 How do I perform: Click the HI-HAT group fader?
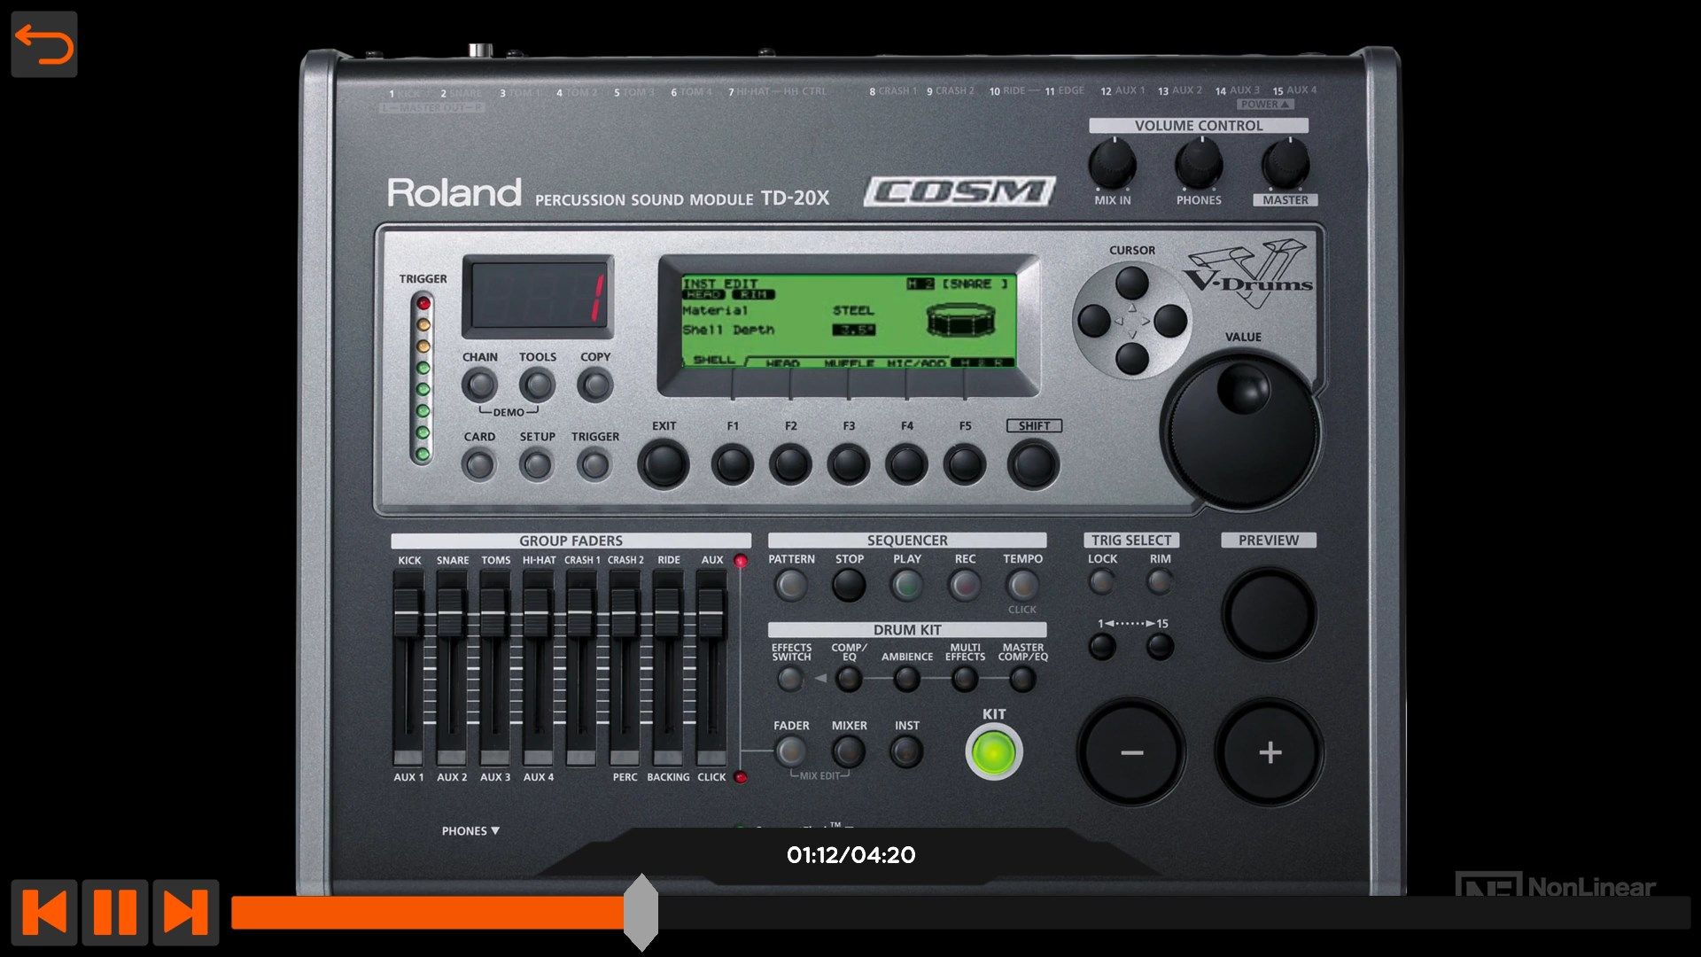tap(538, 612)
